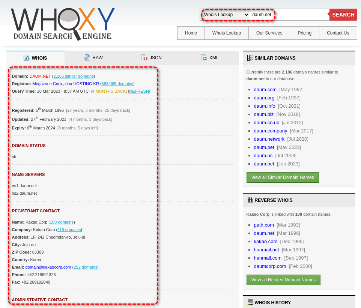
Task: Click the ZIP Code value 63309
Action: pyautogui.click(x=38, y=252)
